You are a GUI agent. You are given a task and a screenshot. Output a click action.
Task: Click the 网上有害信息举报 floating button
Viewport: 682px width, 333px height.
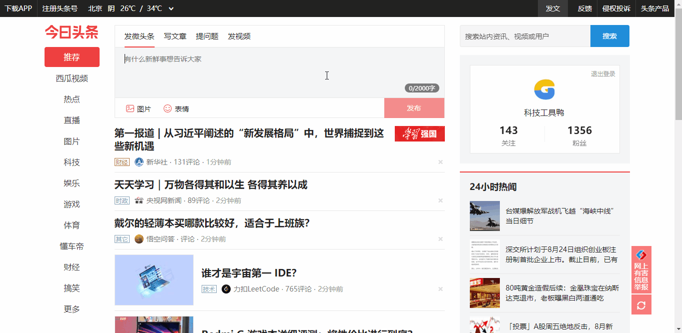[641, 269]
